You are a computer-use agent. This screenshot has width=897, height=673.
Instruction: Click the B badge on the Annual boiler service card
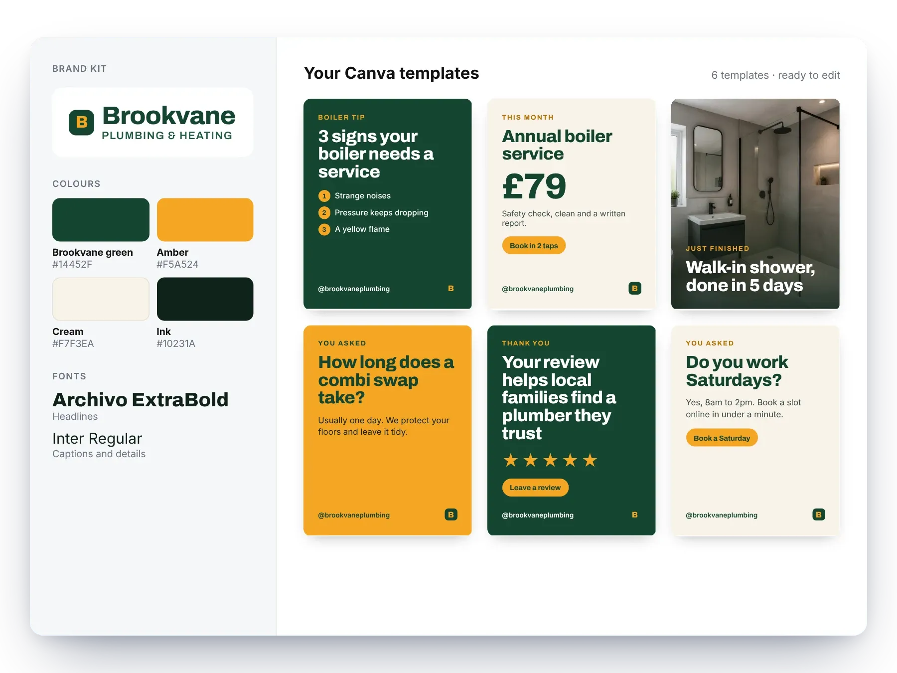(x=635, y=289)
